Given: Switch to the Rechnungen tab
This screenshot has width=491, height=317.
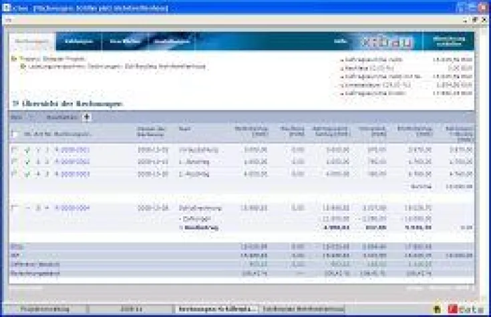Looking at the screenshot, I should [32, 42].
